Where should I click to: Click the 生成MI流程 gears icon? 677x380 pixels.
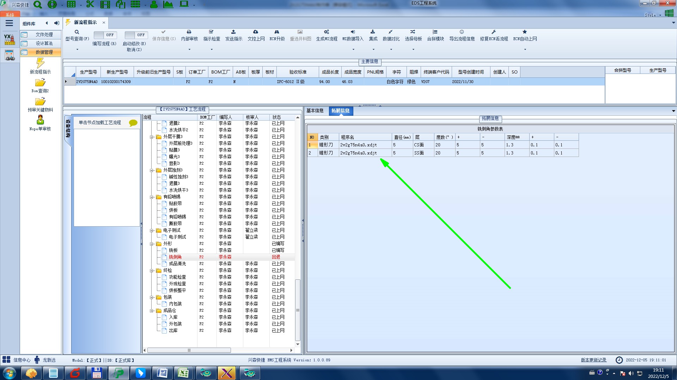(327, 32)
